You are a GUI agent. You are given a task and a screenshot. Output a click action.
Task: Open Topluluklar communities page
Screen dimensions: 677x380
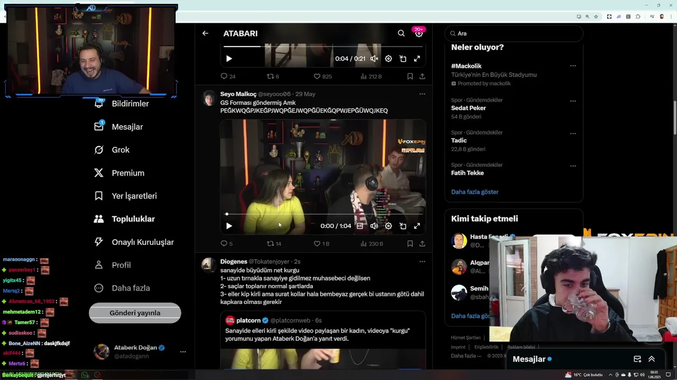point(124,219)
